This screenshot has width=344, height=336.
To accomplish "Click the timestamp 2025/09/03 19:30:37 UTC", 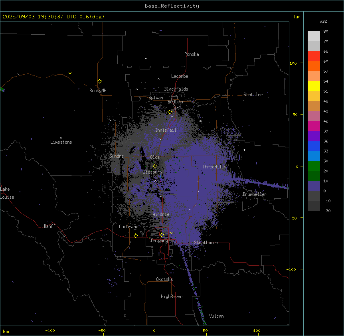I will (x=39, y=17).
